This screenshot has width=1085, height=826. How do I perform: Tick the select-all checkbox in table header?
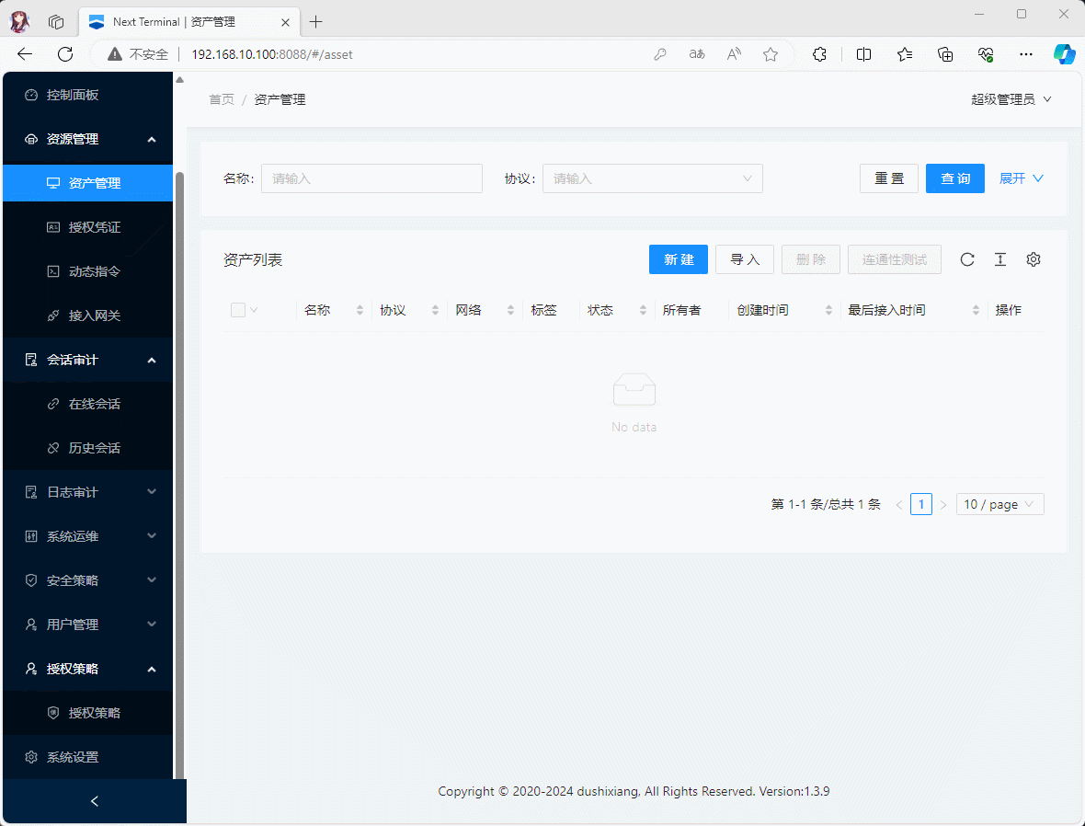click(x=238, y=310)
